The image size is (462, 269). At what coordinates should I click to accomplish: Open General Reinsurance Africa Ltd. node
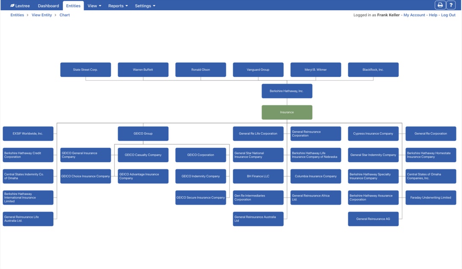coord(316,198)
